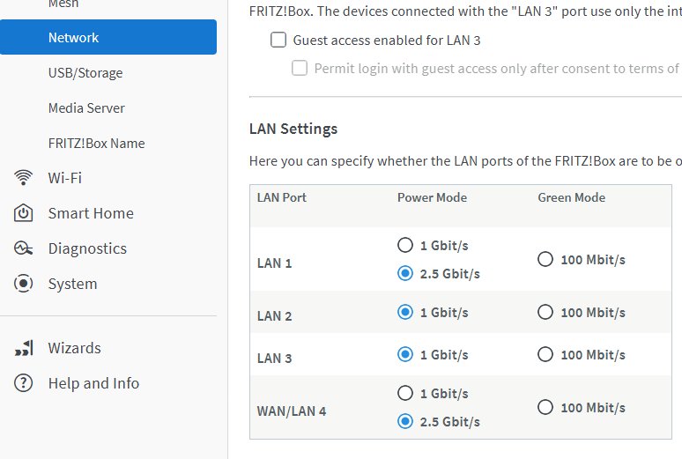Click the Diagnostics pulse icon
The image size is (682, 459).
[x=24, y=248]
